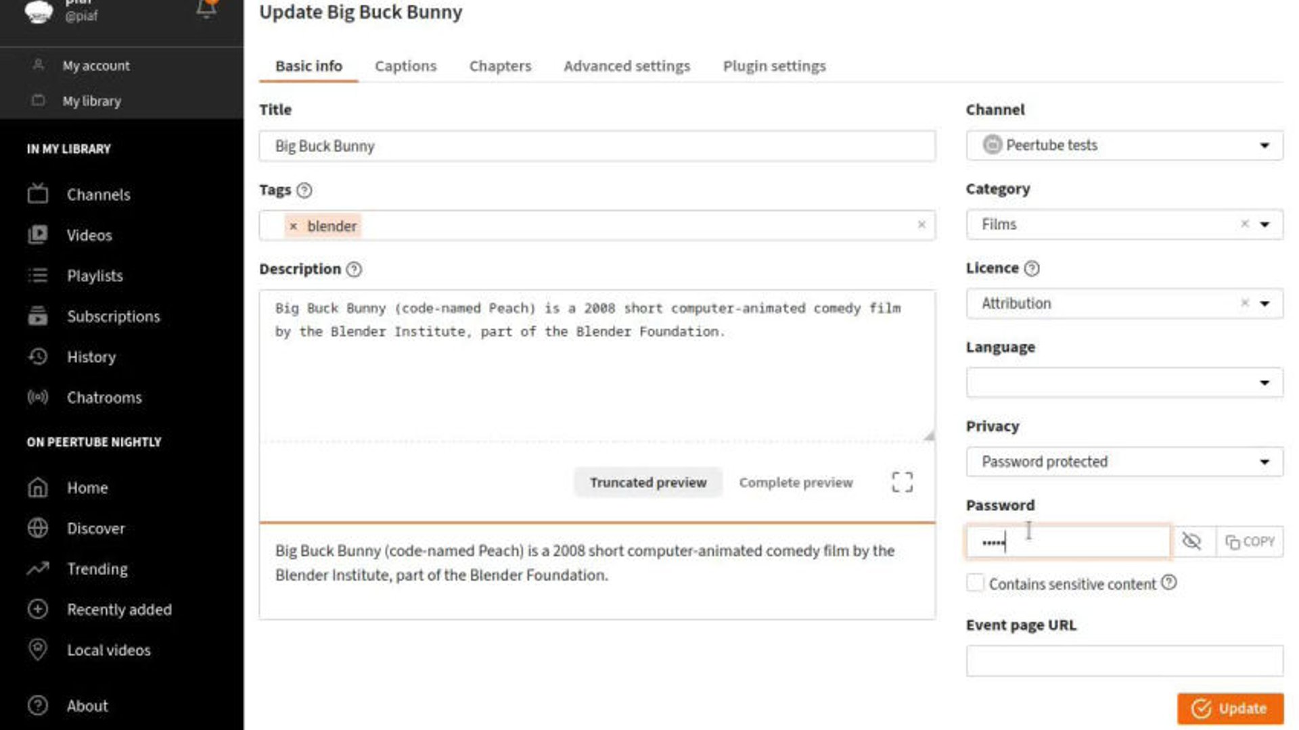
Task: Switch to the Chapters tab
Action: click(500, 66)
